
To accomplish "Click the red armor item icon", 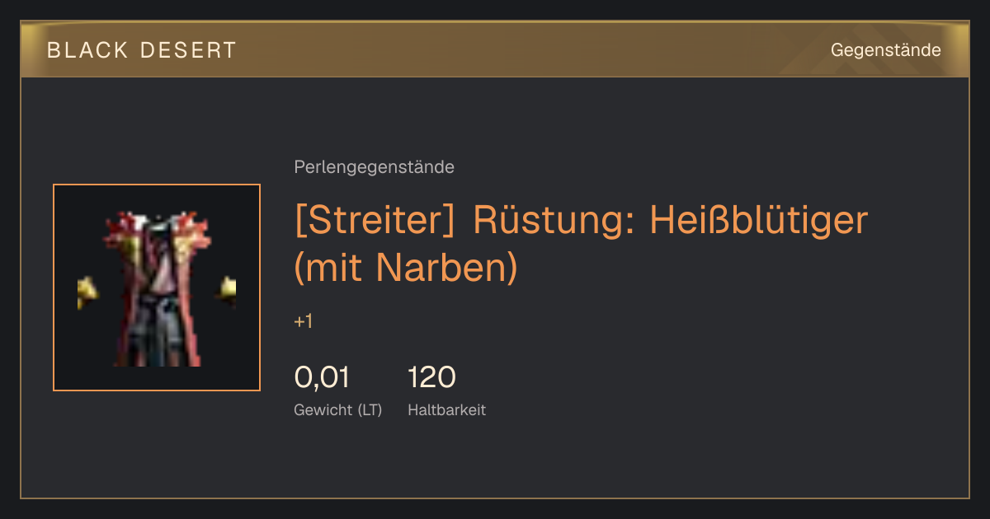I will coord(157,288).
